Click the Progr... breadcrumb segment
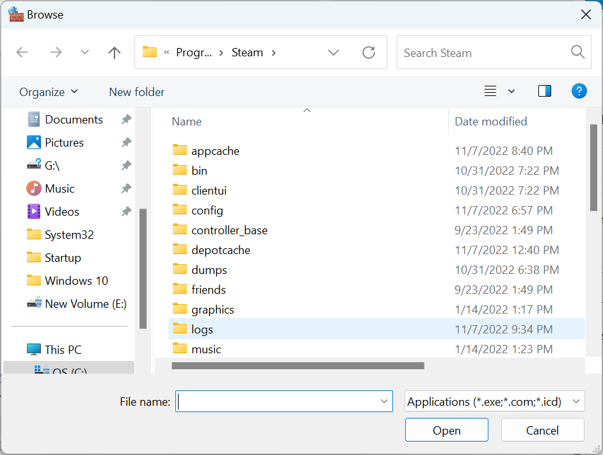Screen dimensions: 603x455 (194, 52)
